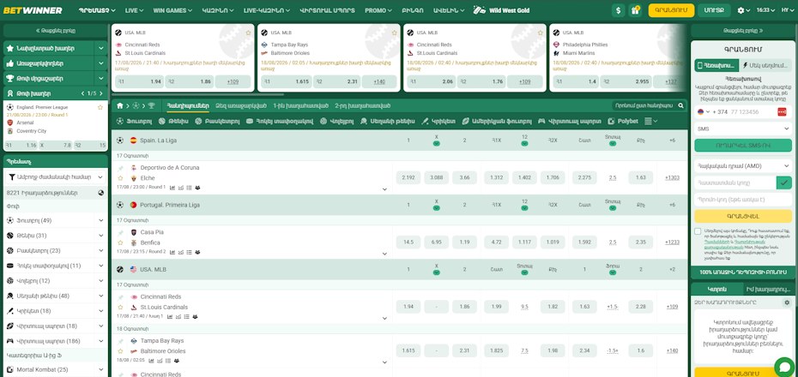Open the LIVE header menu
798x377 pixels.
pos(134,10)
